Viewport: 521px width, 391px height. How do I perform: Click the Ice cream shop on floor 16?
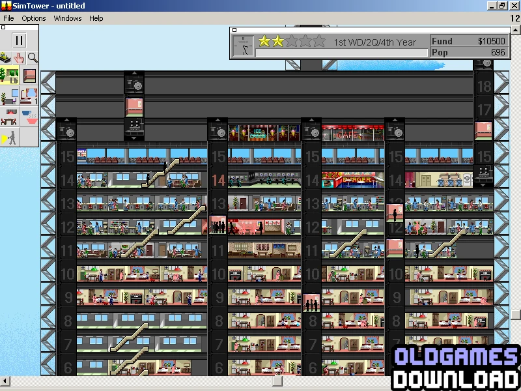point(264,133)
